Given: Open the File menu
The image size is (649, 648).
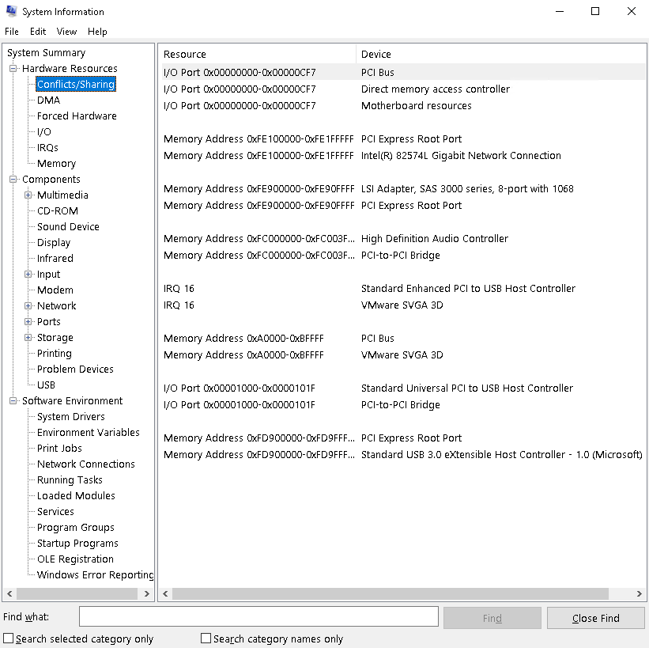Looking at the screenshot, I should point(12,31).
